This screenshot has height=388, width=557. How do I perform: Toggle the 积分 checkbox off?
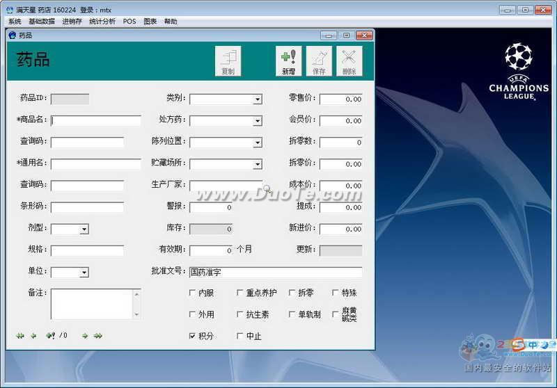point(192,336)
